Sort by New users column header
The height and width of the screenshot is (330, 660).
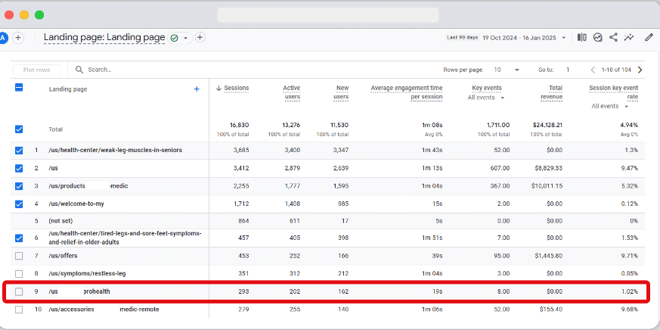pos(342,92)
